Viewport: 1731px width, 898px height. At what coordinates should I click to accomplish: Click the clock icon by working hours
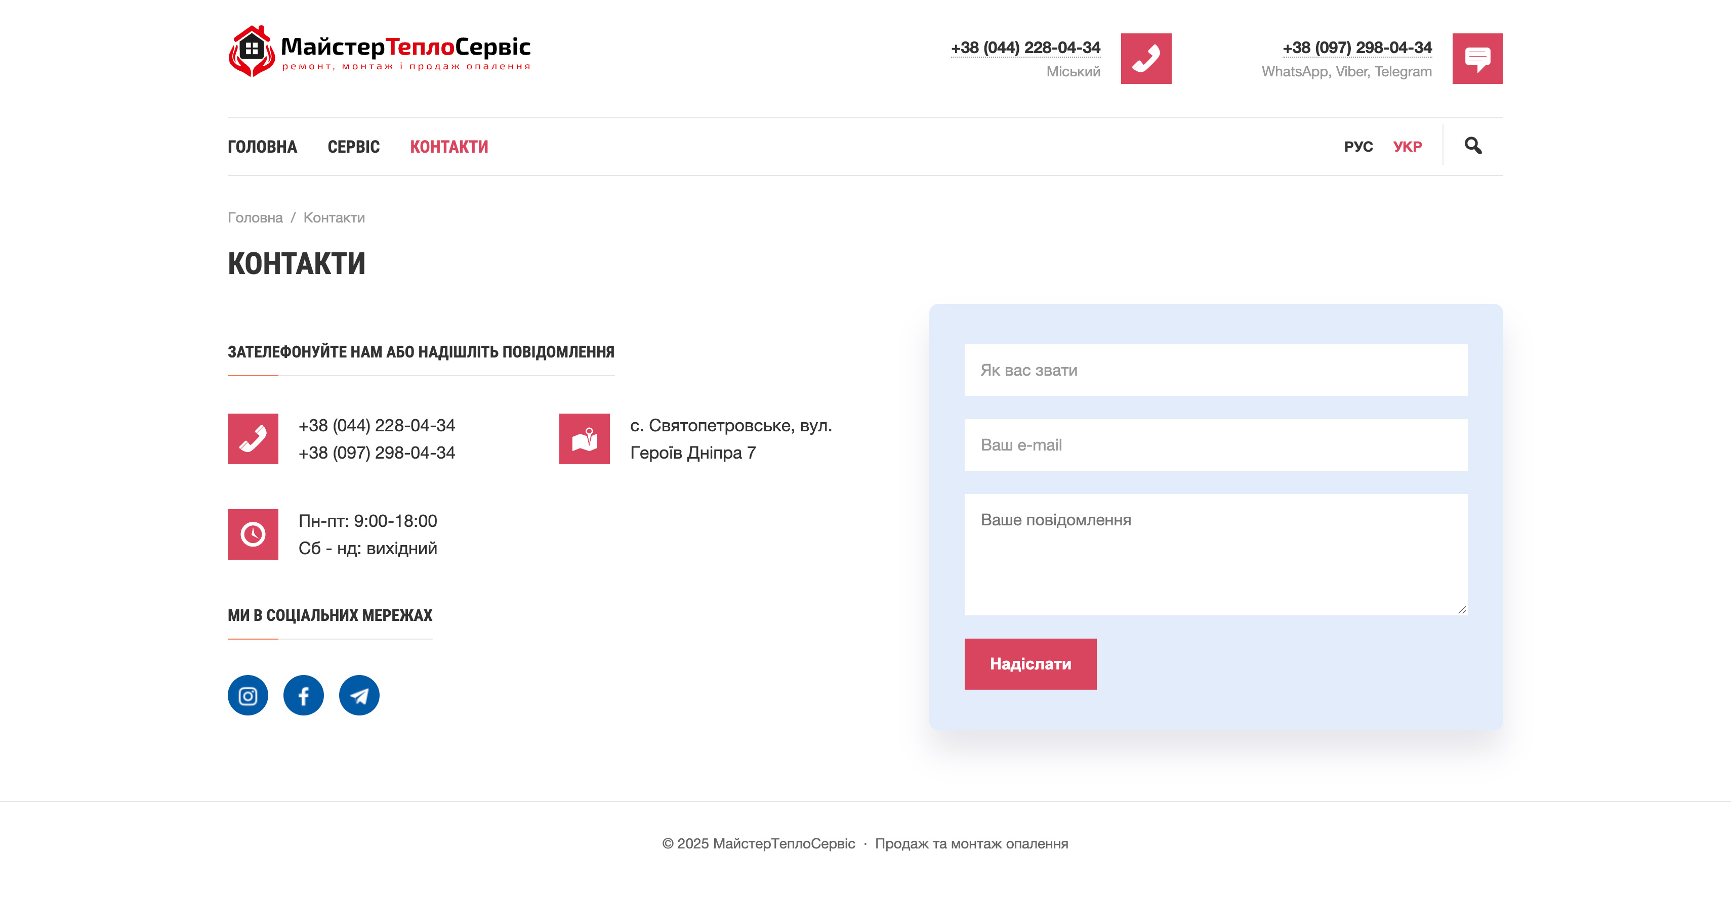click(253, 534)
